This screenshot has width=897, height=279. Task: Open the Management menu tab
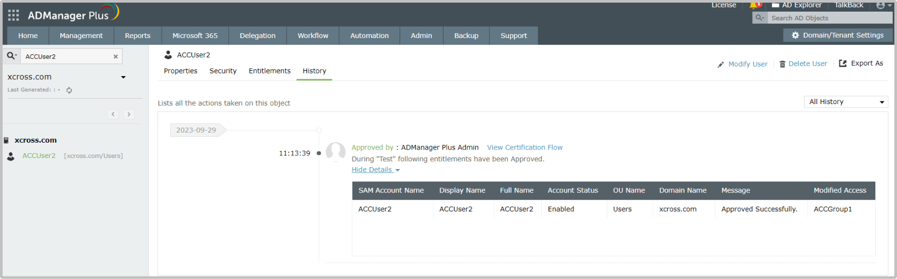81,36
